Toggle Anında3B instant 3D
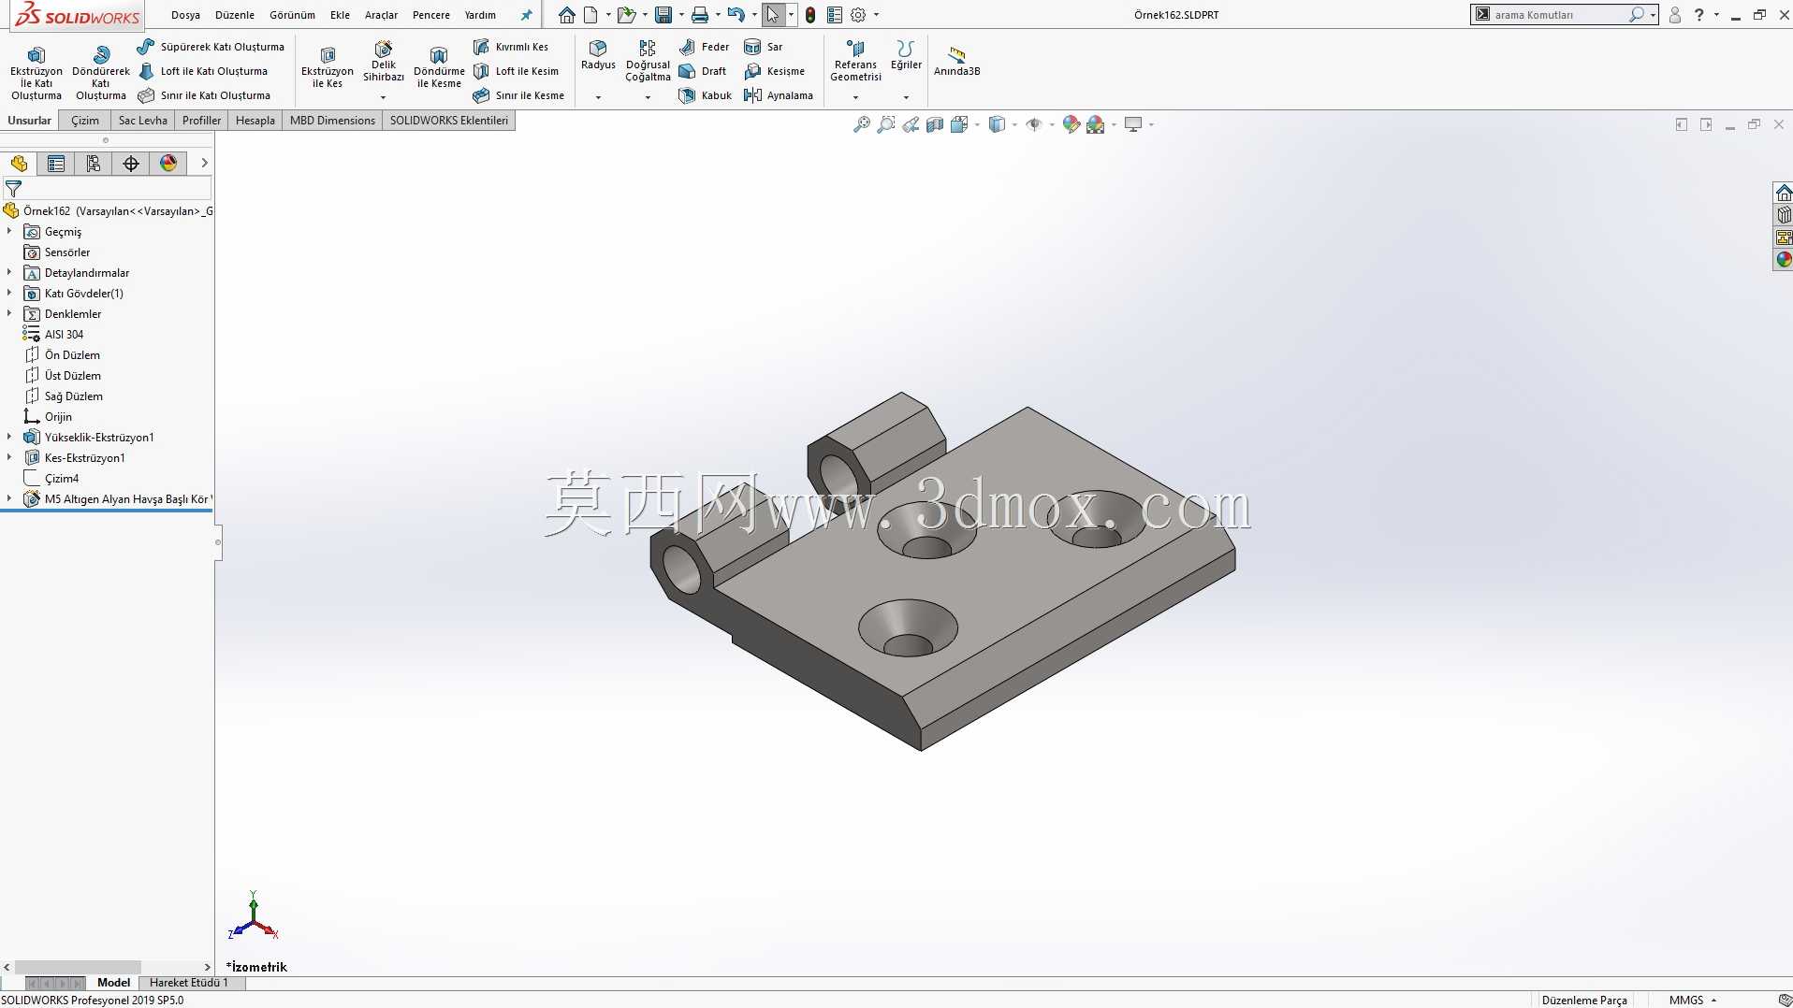Viewport: 1793px width, 1008px height. [956, 62]
